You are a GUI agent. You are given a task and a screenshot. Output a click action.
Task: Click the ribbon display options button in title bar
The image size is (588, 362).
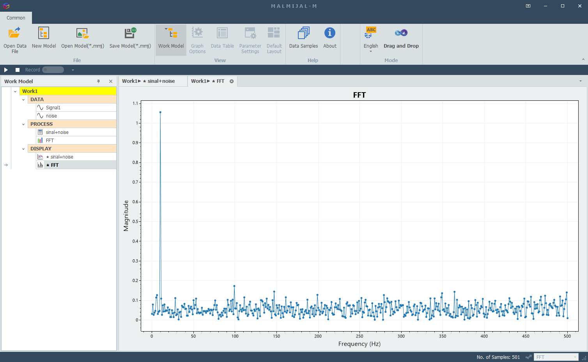click(x=528, y=6)
